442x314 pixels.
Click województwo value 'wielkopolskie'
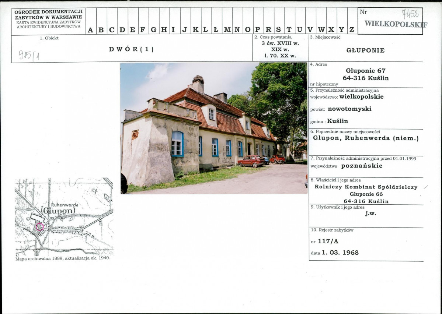click(361, 97)
